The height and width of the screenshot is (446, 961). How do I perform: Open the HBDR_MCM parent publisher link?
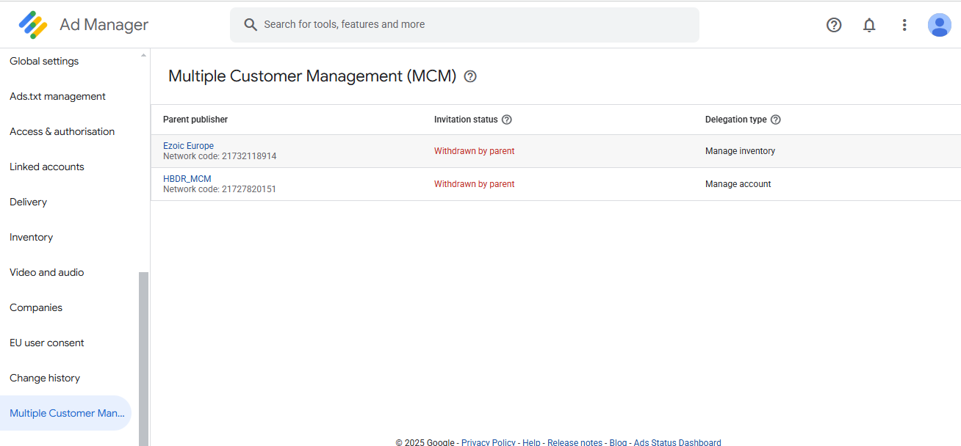click(187, 179)
